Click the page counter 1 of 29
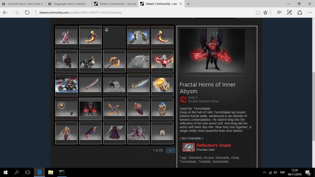315x177 pixels. pos(158,151)
